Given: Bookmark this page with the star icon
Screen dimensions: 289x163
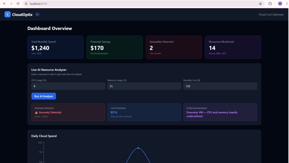Looking at the screenshot, I should pyautogui.click(x=260, y=4).
